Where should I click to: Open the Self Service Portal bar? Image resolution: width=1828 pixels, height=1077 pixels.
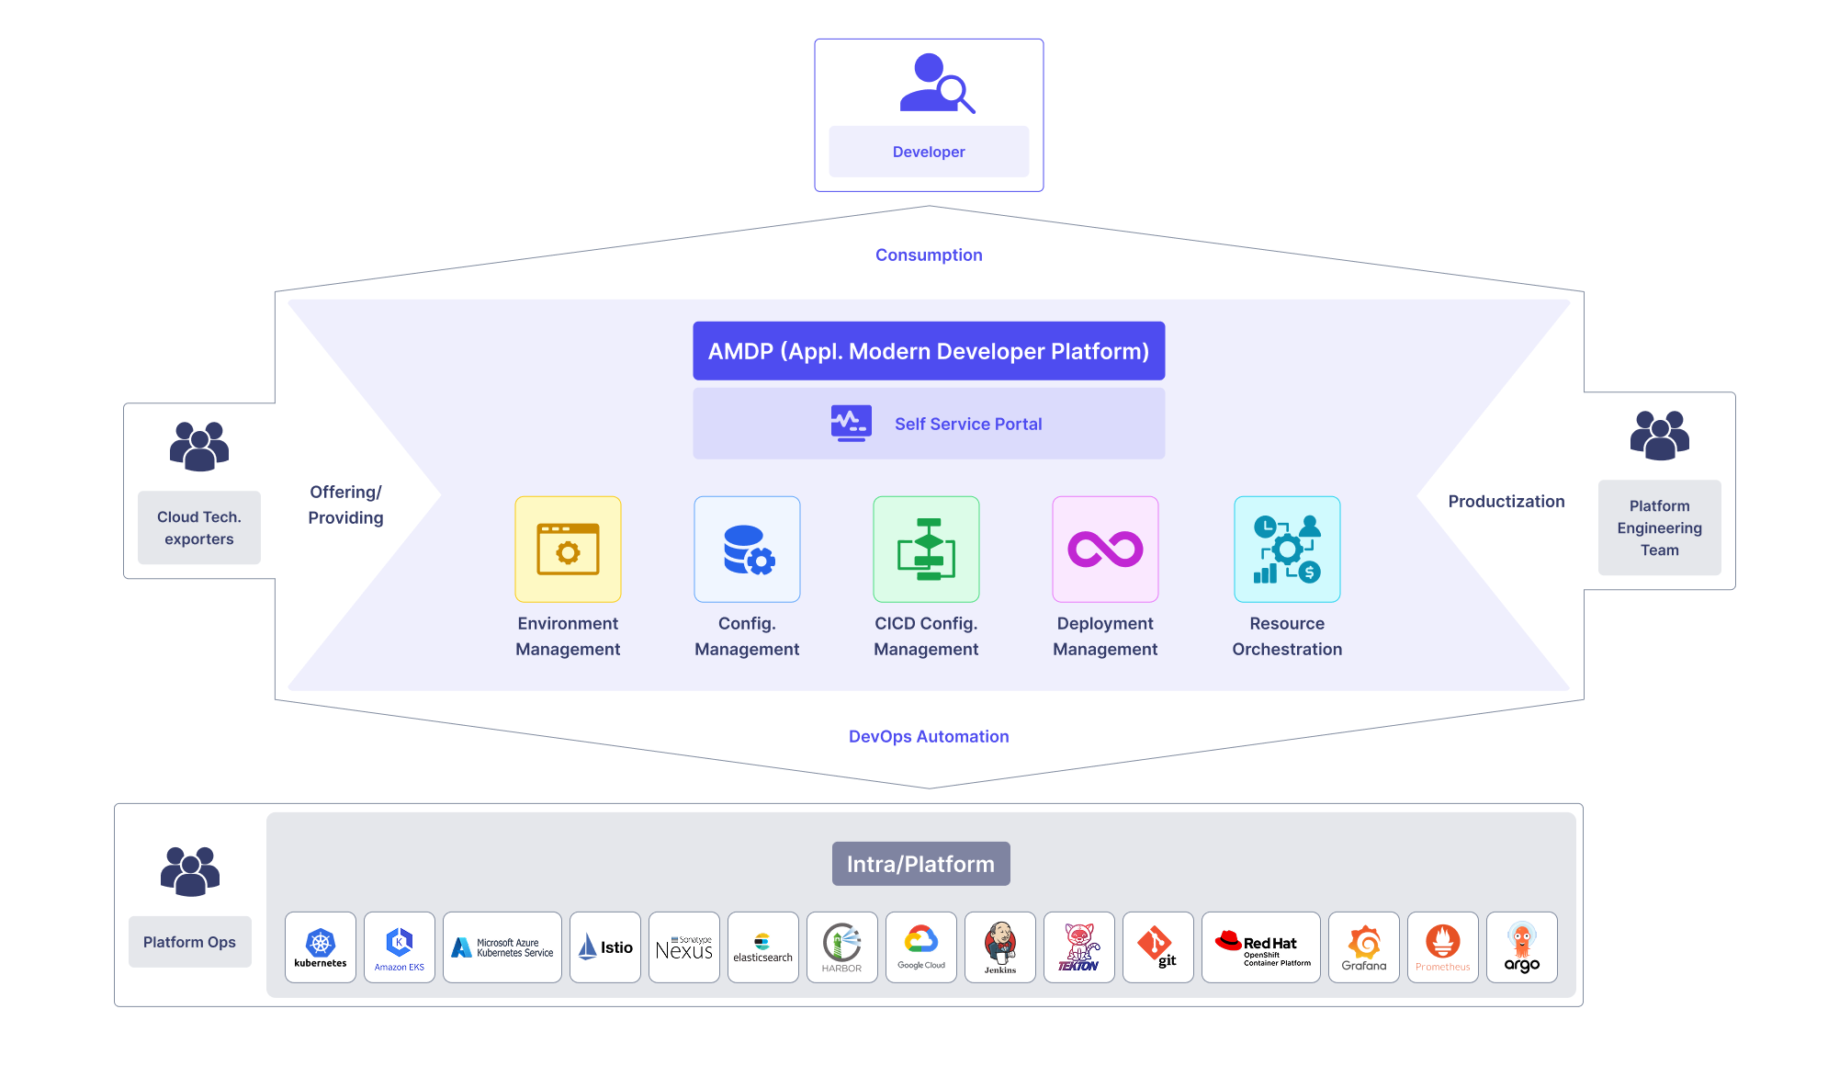coord(929,424)
